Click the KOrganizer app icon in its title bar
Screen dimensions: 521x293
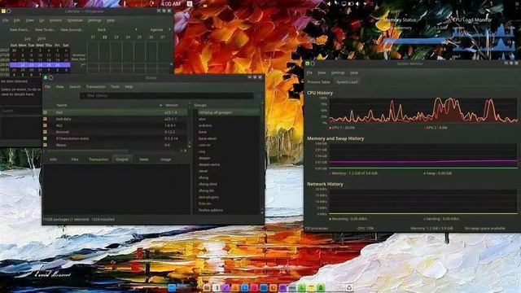(3, 11)
